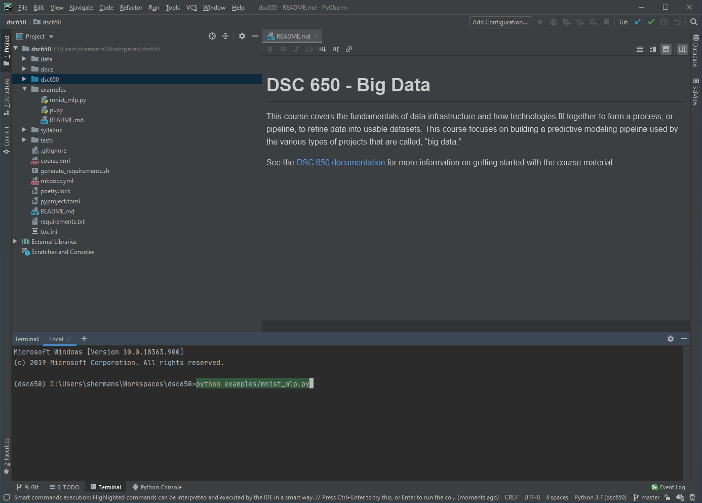Open Add Configuration dialog
Image resolution: width=702 pixels, height=503 pixels.
click(x=500, y=22)
